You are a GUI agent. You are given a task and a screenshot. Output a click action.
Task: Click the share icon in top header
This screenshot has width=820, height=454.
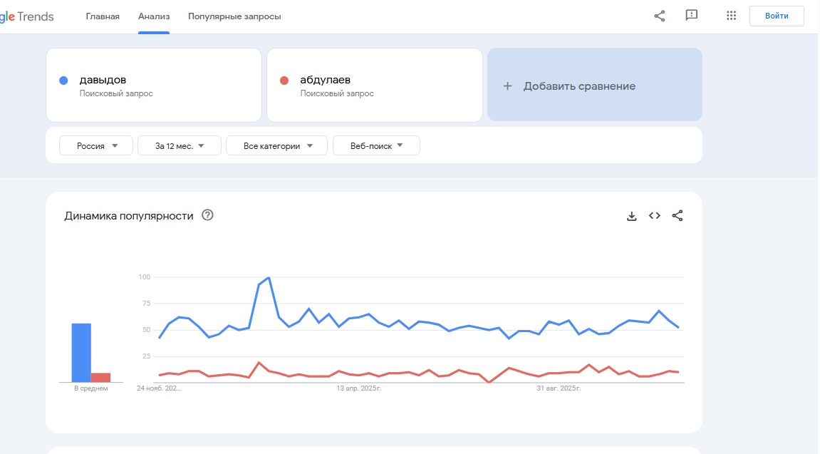[x=659, y=16]
